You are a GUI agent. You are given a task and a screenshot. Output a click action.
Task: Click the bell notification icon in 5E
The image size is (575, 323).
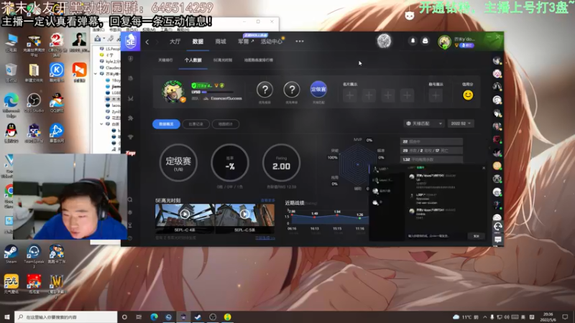point(413,41)
